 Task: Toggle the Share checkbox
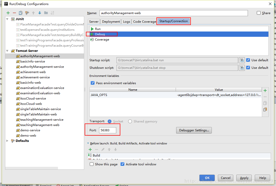259,13
